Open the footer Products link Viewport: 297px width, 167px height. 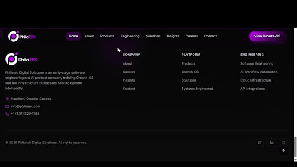(188, 64)
